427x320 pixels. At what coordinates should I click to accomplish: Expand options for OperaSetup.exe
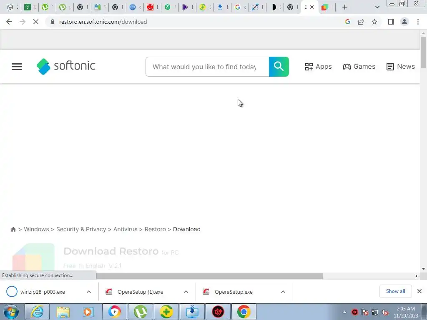click(x=283, y=292)
